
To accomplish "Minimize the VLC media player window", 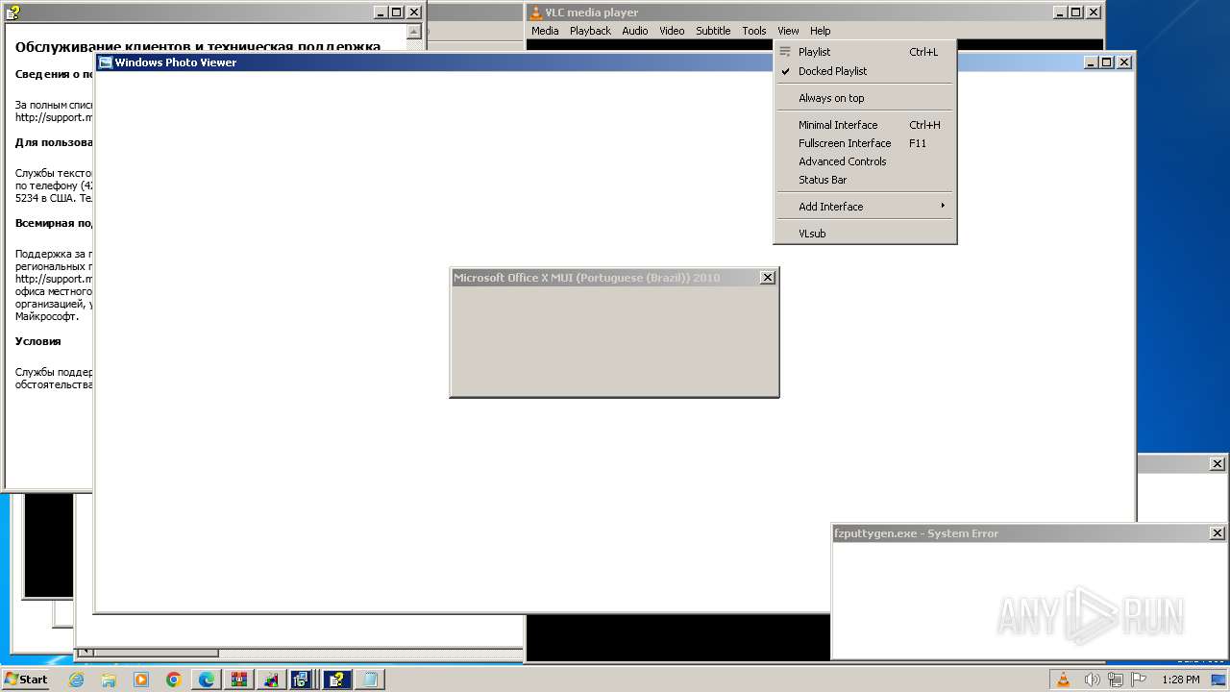I will click(1059, 12).
